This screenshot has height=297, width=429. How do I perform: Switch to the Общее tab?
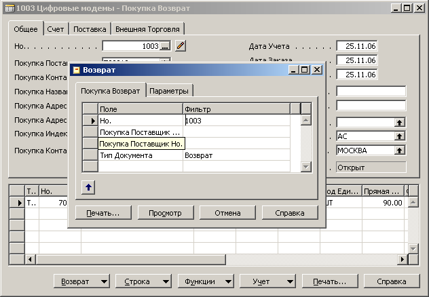26,29
